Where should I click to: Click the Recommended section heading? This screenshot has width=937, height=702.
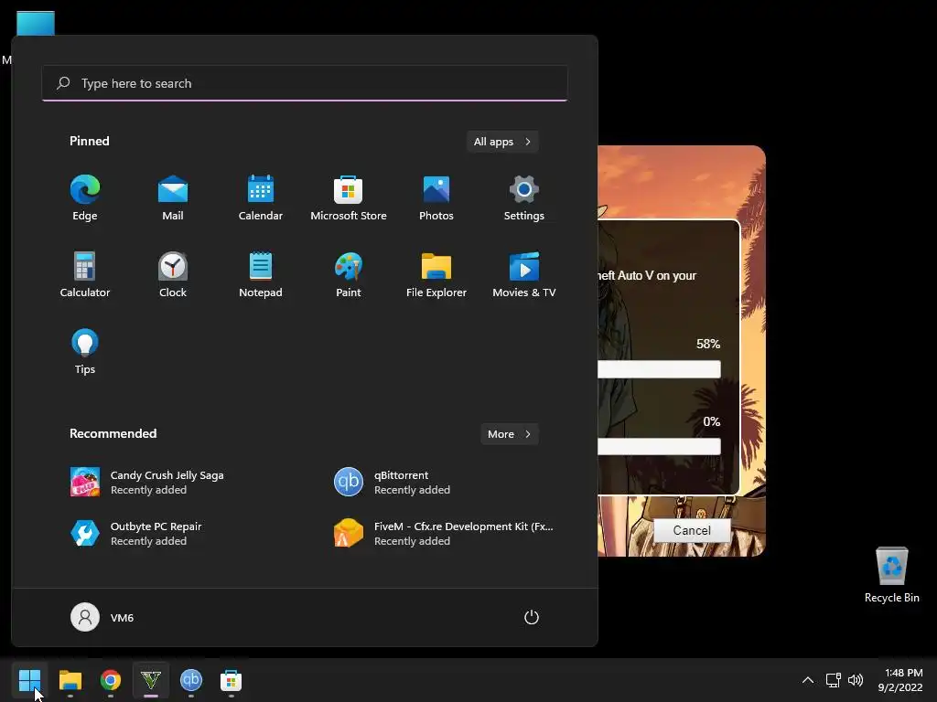pyautogui.click(x=113, y=433)
